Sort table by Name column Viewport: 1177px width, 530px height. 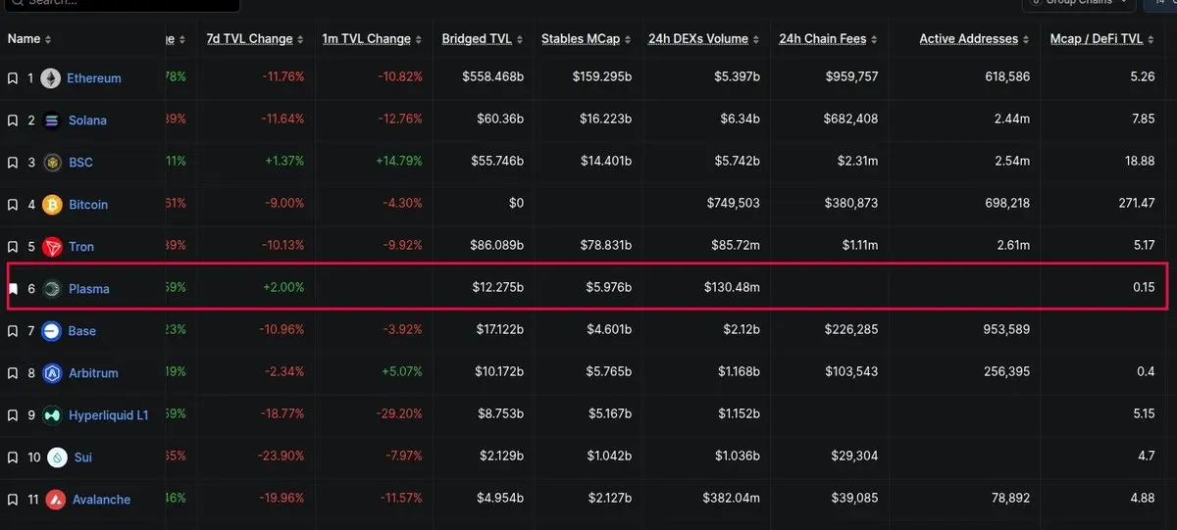[29, 39]
